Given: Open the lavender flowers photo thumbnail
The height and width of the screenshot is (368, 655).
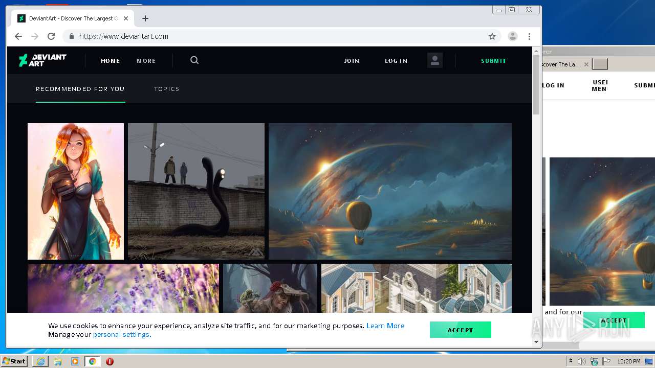Looking at the screenshot, I should point(123,288).
